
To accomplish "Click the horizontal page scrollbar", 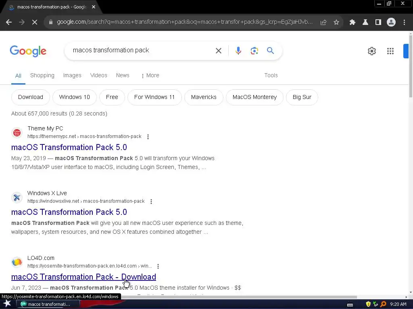I will [x=238, y=297].
